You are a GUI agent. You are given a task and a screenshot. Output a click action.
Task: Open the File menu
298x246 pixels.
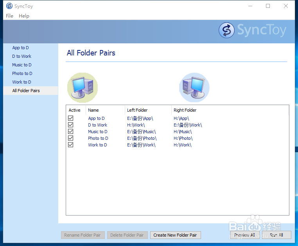9,16
